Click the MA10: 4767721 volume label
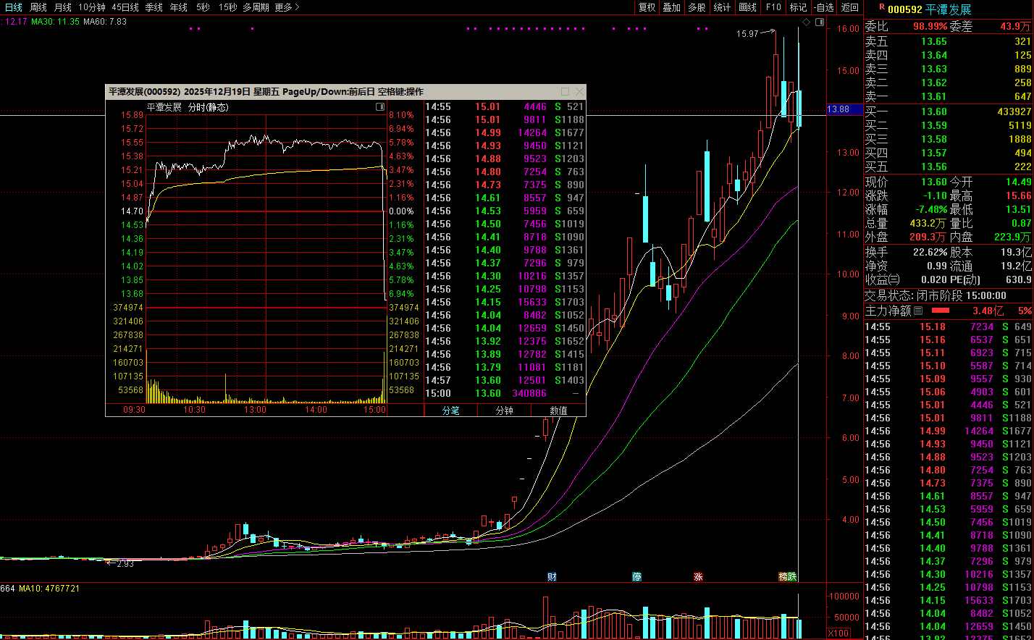Viewport: 1034px width, 640px height. (x=49, y=589)
